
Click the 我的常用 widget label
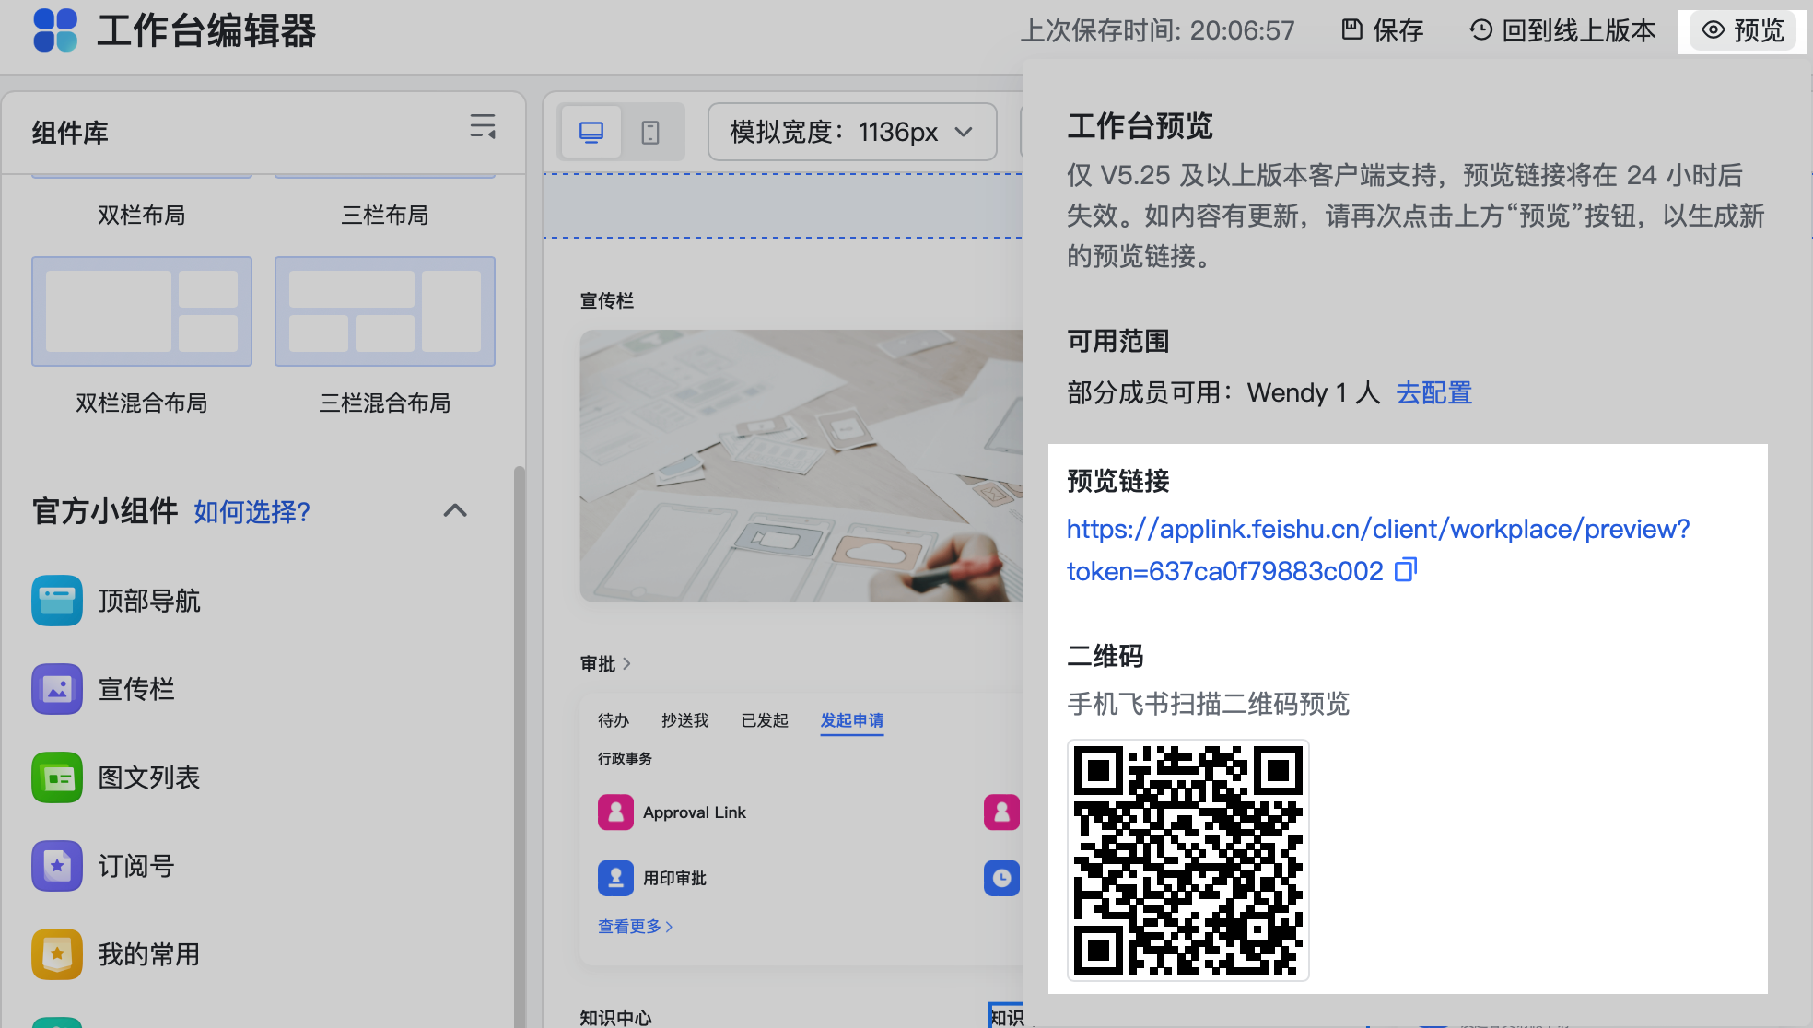pyautogui.click(x=149, y=954)
